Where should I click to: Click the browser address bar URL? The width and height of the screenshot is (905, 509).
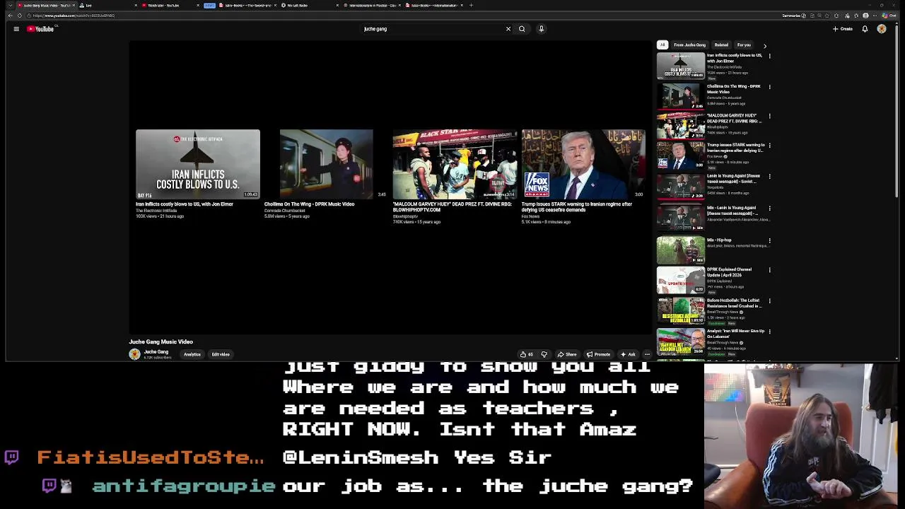[x=74, y=16]
